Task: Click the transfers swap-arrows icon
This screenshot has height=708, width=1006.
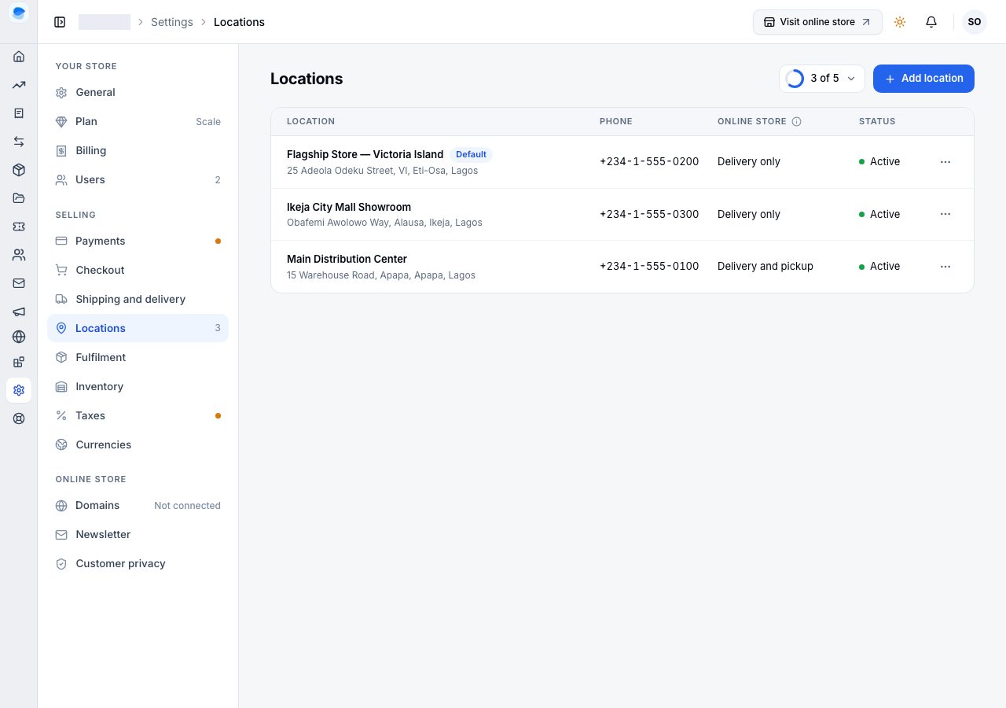Action: tap(19, 142)
